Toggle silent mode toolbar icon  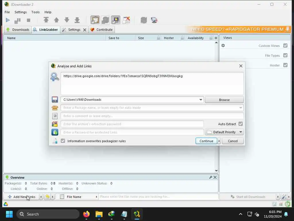tap(126, 20)
